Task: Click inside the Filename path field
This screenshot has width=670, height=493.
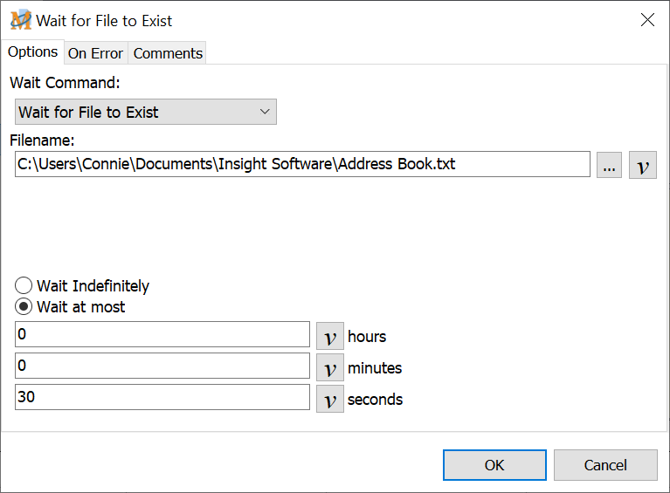Action: [x=302, y=164]
